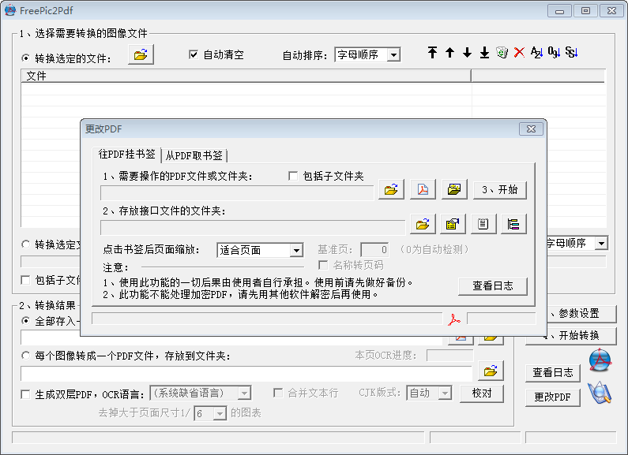
Task: Click the PDF file path input field in dialog
Action: coord(237,192)
